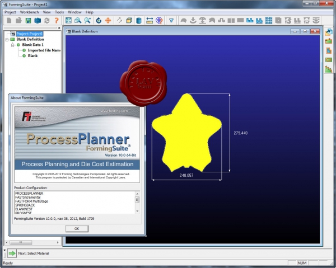
Task: Click the gray arrow pick toolbar icon
Action: [x=119, y=21]
